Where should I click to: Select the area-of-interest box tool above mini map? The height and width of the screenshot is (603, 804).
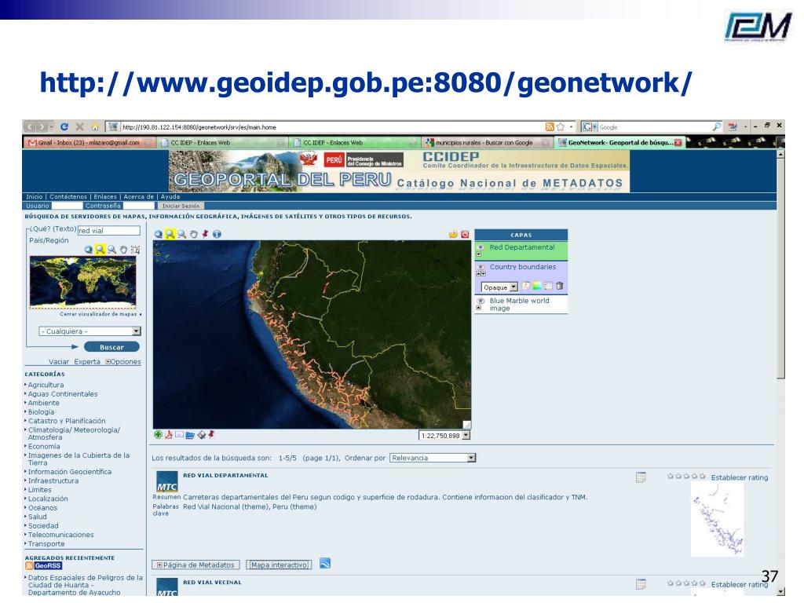pos(135,250)
